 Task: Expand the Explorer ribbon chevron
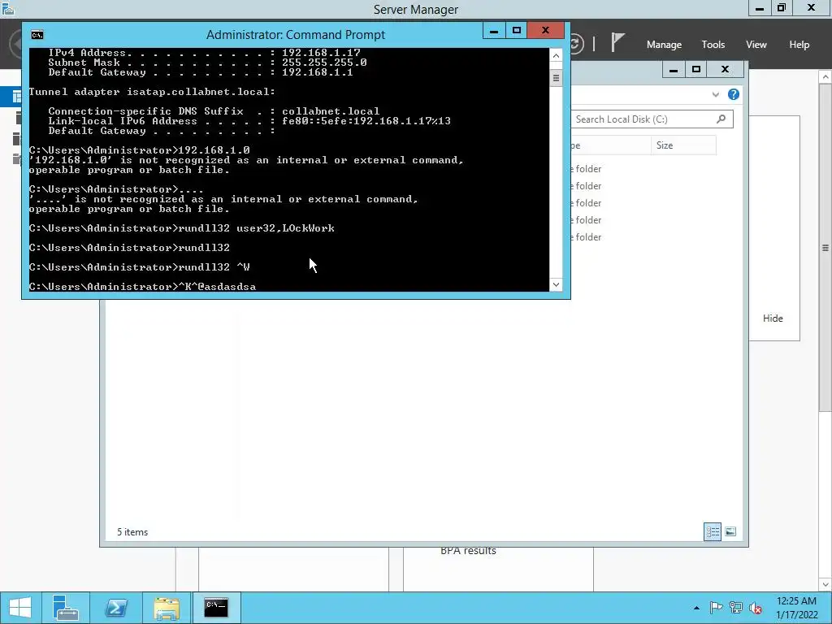(x=715, y=94)
